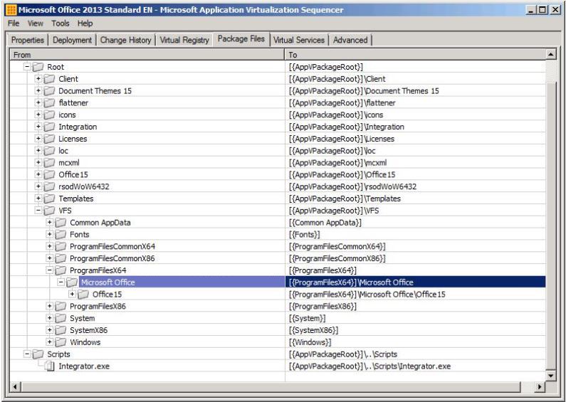The width and height of the screenshot is (566, 402).
Task: Select the [{AppVPackageRoot}]\Licenses destination cell
Action: [x=415, y=139]
